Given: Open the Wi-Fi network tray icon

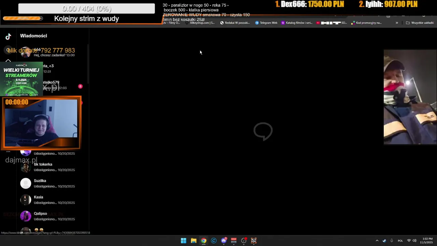Looking at the screenshot, I should click(x=409, y=241).
